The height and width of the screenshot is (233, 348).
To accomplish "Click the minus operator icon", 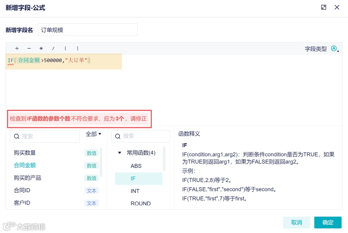I will tap(29, 48).
